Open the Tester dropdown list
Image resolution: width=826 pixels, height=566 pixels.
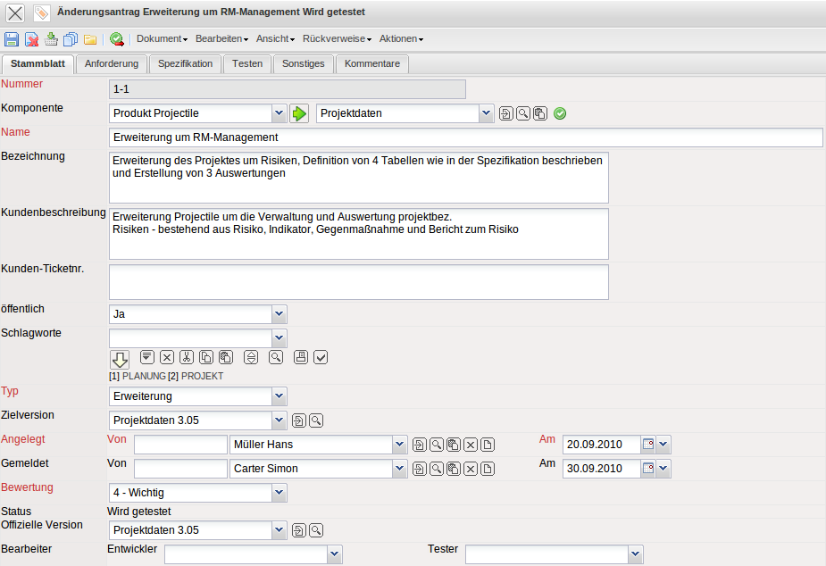coord(635,554)
